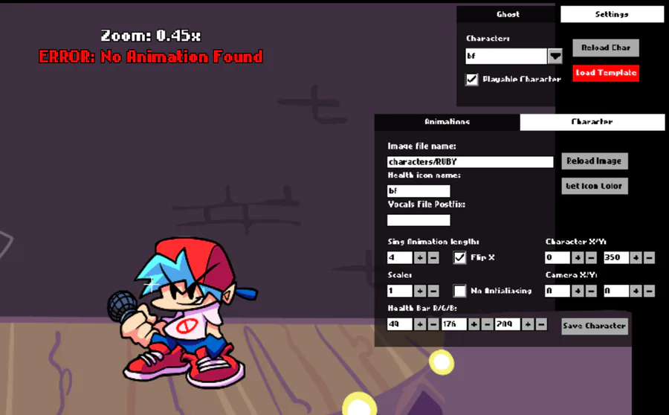Decrease Camera X with minus button
This screenshot has width=669, height=415.
point(591,291)
